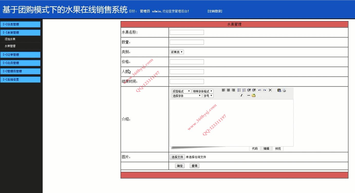Click inside the 介绍 rich text area
Viewport: 355px width, 193px height.
pyautogui.click(x=231, y=123)
